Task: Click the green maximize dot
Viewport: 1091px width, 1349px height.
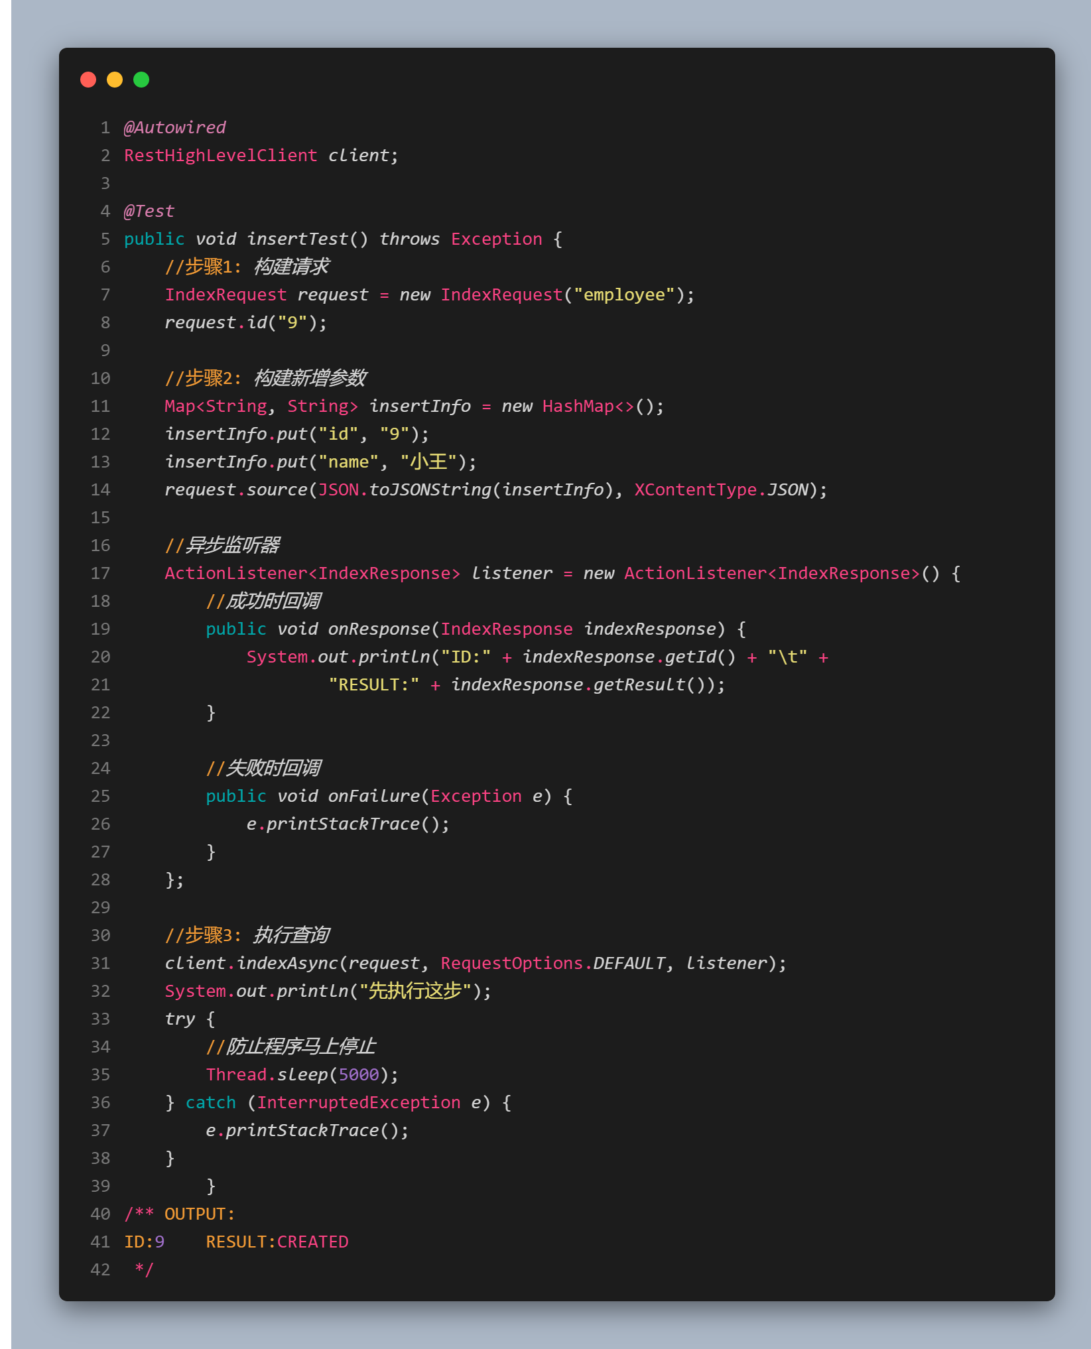Action: (x=141, y=80)
